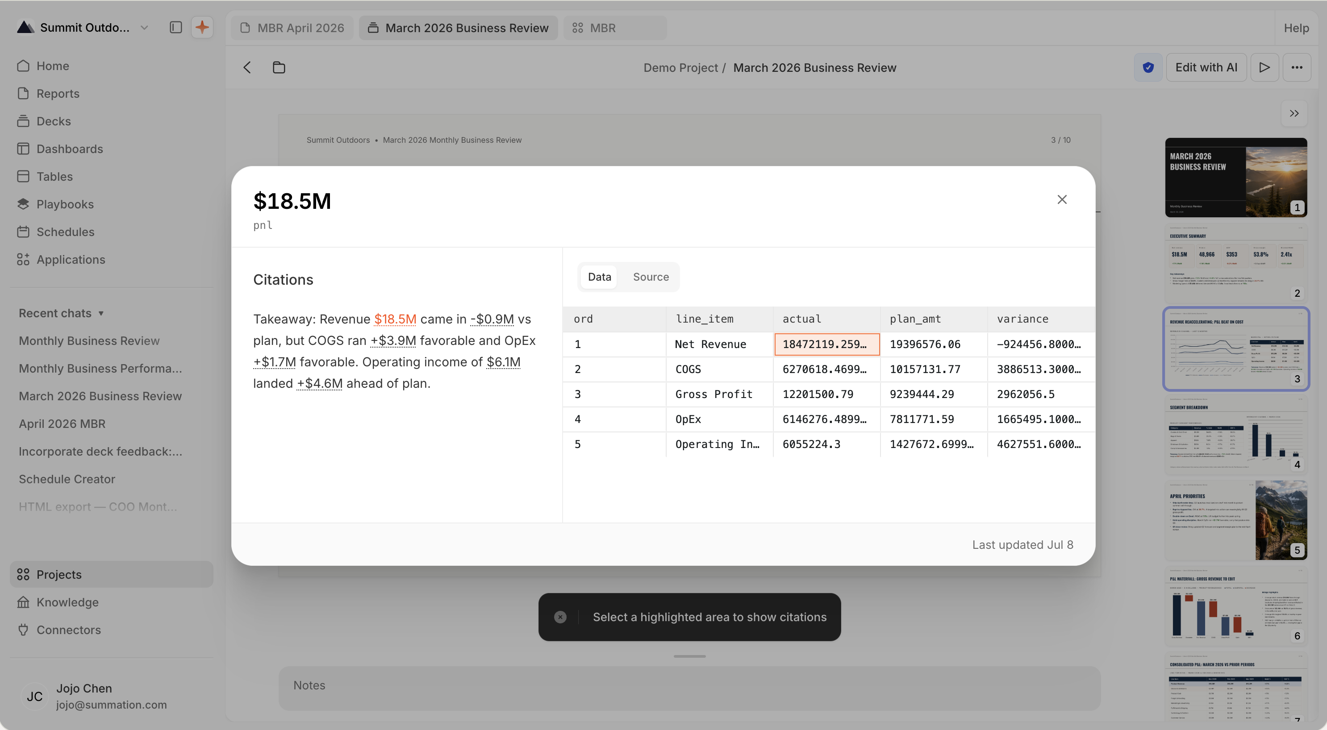The height and width of the screenshot is (730, 1327).
Task: Open Monthly Business Review chat
Action: pos(89,341)
